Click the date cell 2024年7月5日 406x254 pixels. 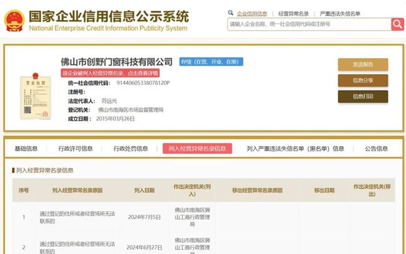pos(144,217)
